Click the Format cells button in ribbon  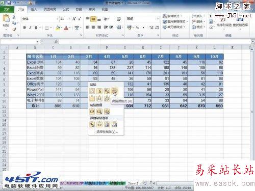click(x=198, y=27)
